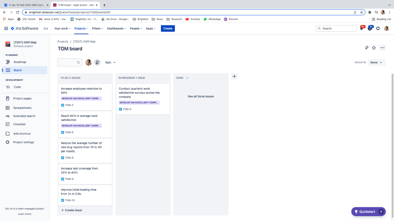
Task: Click the blue Create button
Action: 168,28
